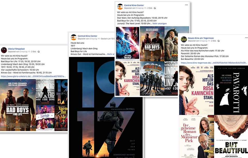The width and height of the screenshot is (248, 158).
Task: Open the gloria-erkelenz.de link
Action: click(33, 76)
